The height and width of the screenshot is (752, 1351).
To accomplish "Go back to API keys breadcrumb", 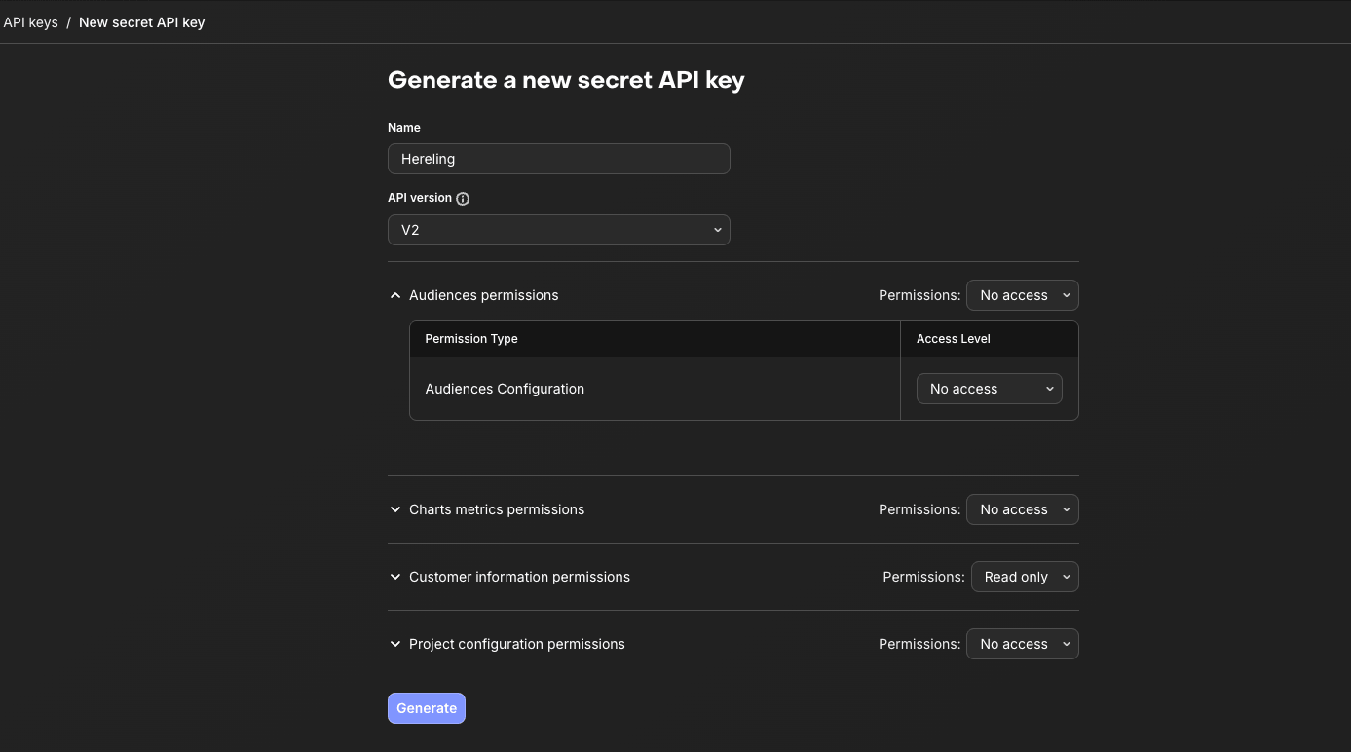I will (x=31, y=22).
